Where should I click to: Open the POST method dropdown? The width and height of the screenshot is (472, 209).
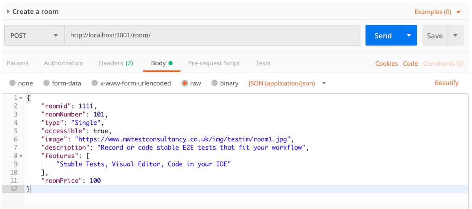pos(34,35)
